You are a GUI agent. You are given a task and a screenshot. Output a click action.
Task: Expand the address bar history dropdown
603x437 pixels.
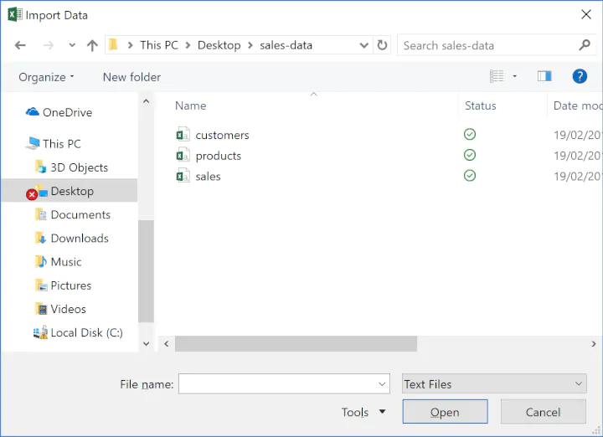(363, 45)
